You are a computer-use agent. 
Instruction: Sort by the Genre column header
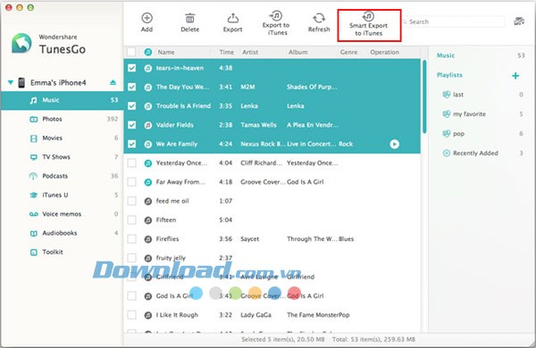pos(348,53)
